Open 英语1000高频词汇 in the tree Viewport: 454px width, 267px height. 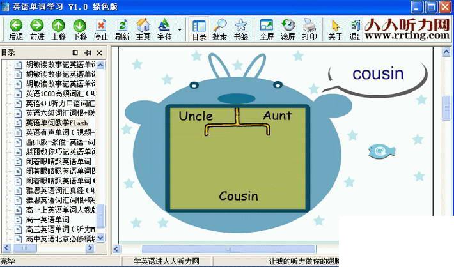(60, 94)
